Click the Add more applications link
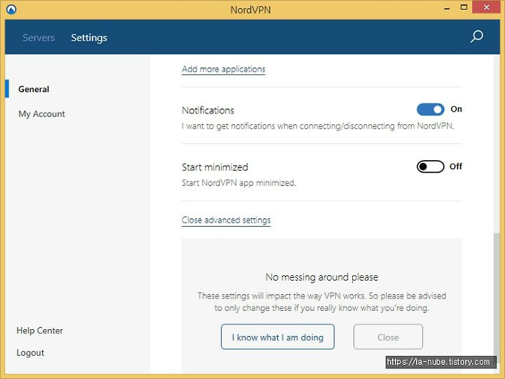The width and height of the screenshot is (505, 379). [x=224, y=69]
